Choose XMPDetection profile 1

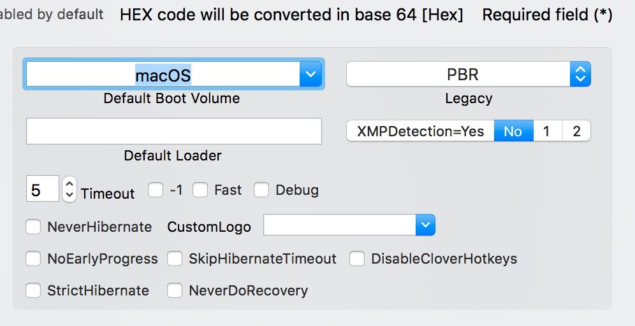[546, 131]
